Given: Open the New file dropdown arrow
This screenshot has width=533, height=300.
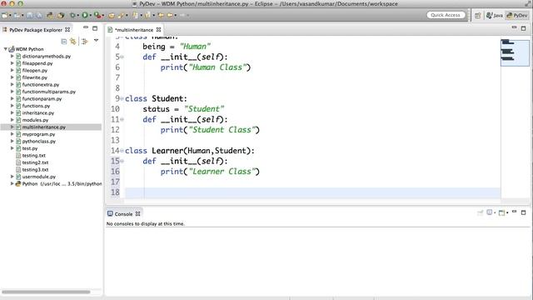Looking at the screenshot, I should [x=10, y=16].
